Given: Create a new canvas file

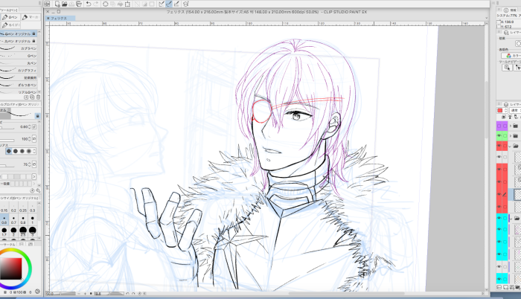Looking at the screenshot, I should [x=57, y=4].
